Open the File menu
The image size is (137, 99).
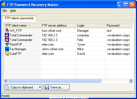point(5,11)
